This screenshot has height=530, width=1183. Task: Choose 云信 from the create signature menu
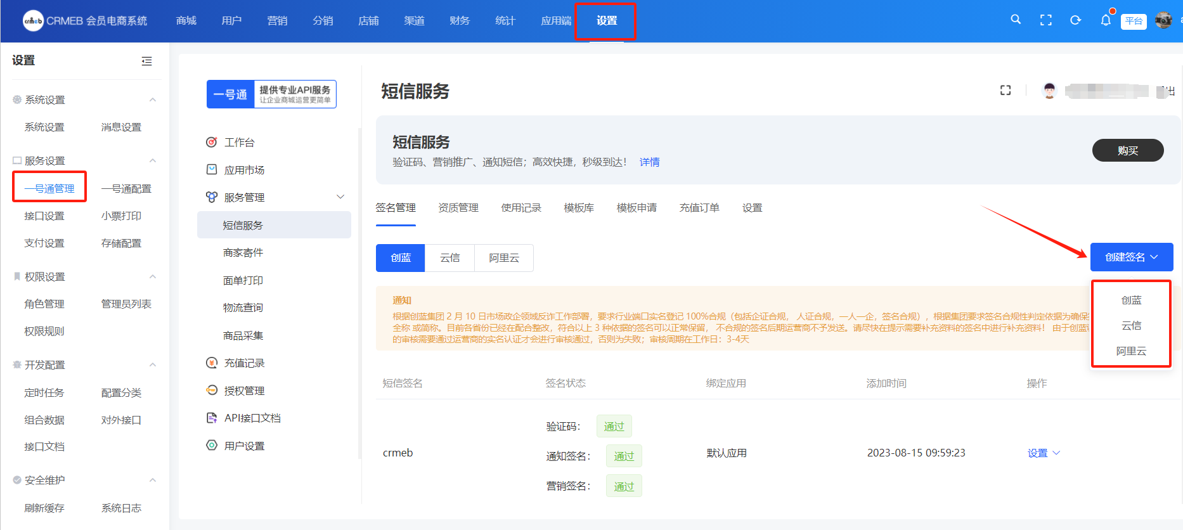[1131, 326]
